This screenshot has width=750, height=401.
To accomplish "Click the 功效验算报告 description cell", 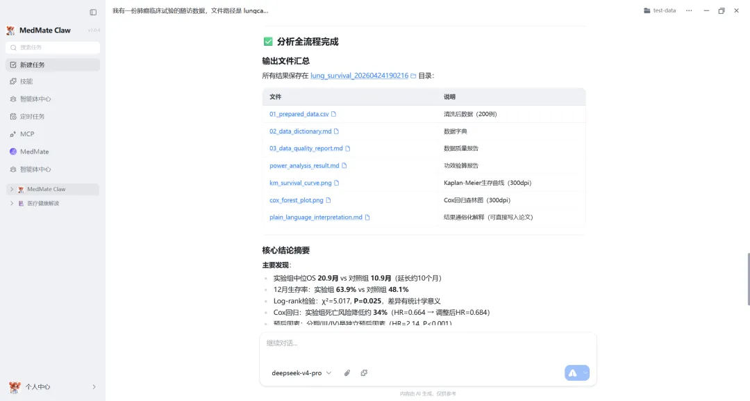I will (461, 165).
